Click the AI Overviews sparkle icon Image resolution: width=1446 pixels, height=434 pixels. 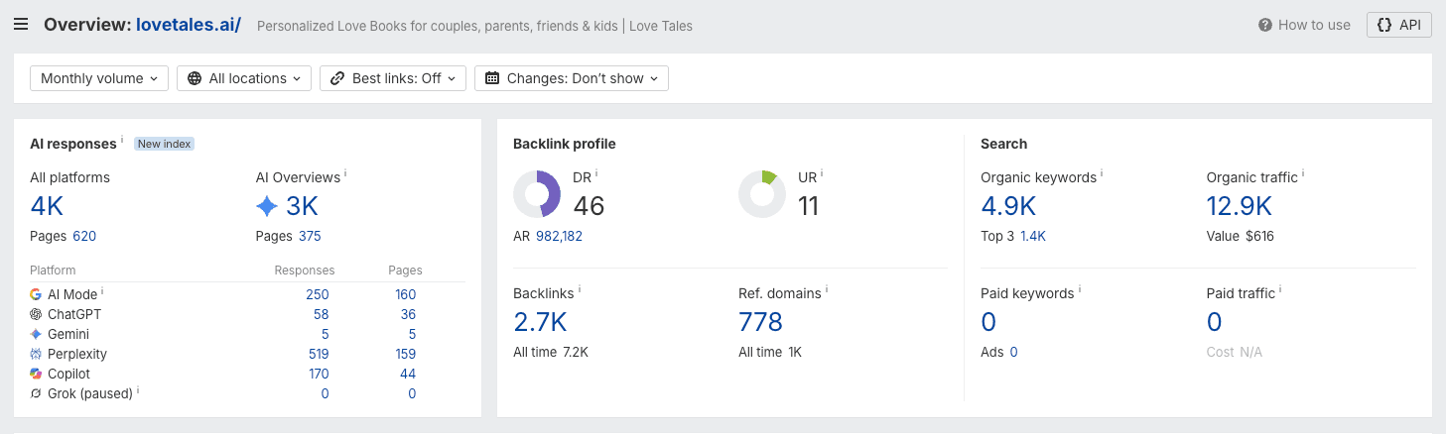[x=267, y=206]
